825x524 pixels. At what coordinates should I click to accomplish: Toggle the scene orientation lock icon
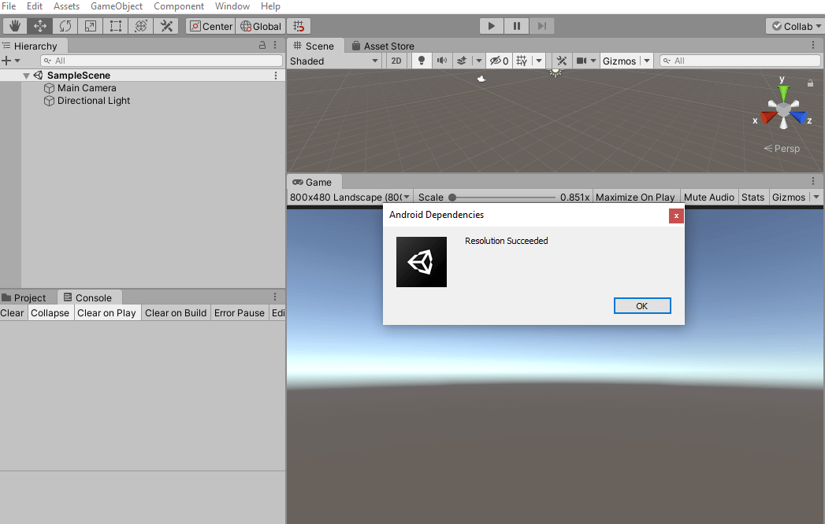[x=810, y=83]
